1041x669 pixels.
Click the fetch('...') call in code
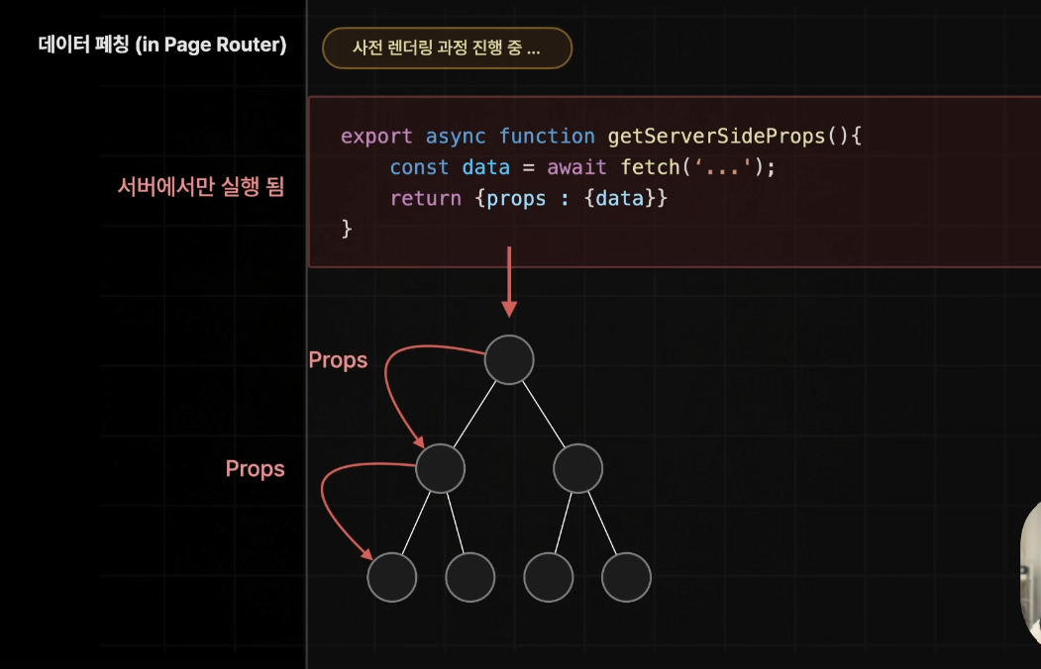pos(697,166)
